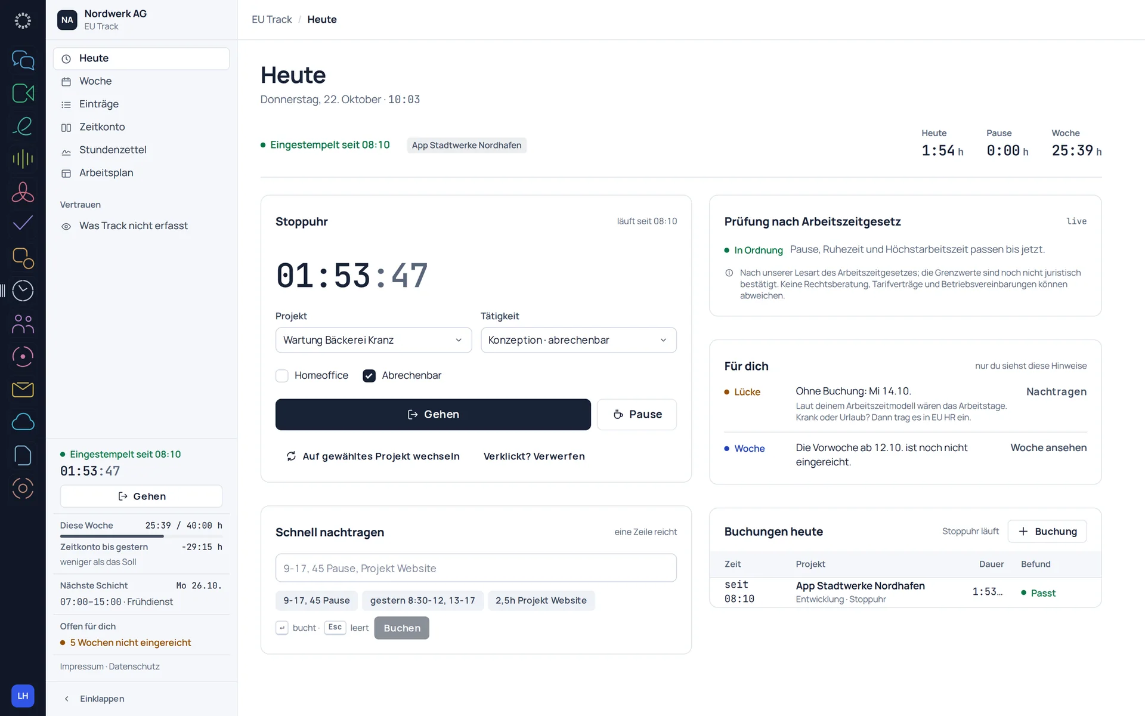Open the chat bubbles app icon
The width and height of the screenshot is (1145, 716).
[23, 60]
